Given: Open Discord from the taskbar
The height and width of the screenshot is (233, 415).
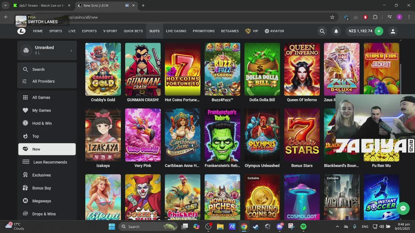Looking at the screenshot, I should [x=280, y=227].
